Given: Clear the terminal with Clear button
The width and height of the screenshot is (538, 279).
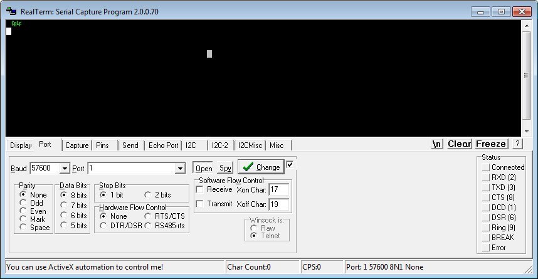Looking at the screenshot, I should (459, 144).
